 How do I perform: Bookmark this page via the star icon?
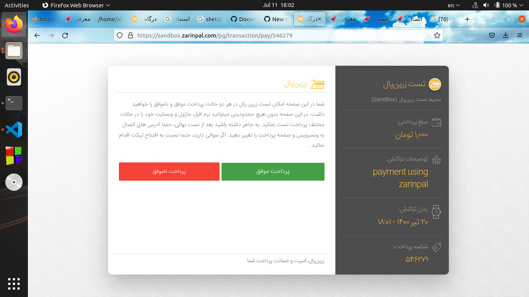click(437, 35)
